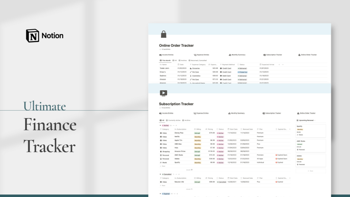Add a row to Cancelled group via plus icon
This screenshot has height=197, width=350.
click(179, 174)
